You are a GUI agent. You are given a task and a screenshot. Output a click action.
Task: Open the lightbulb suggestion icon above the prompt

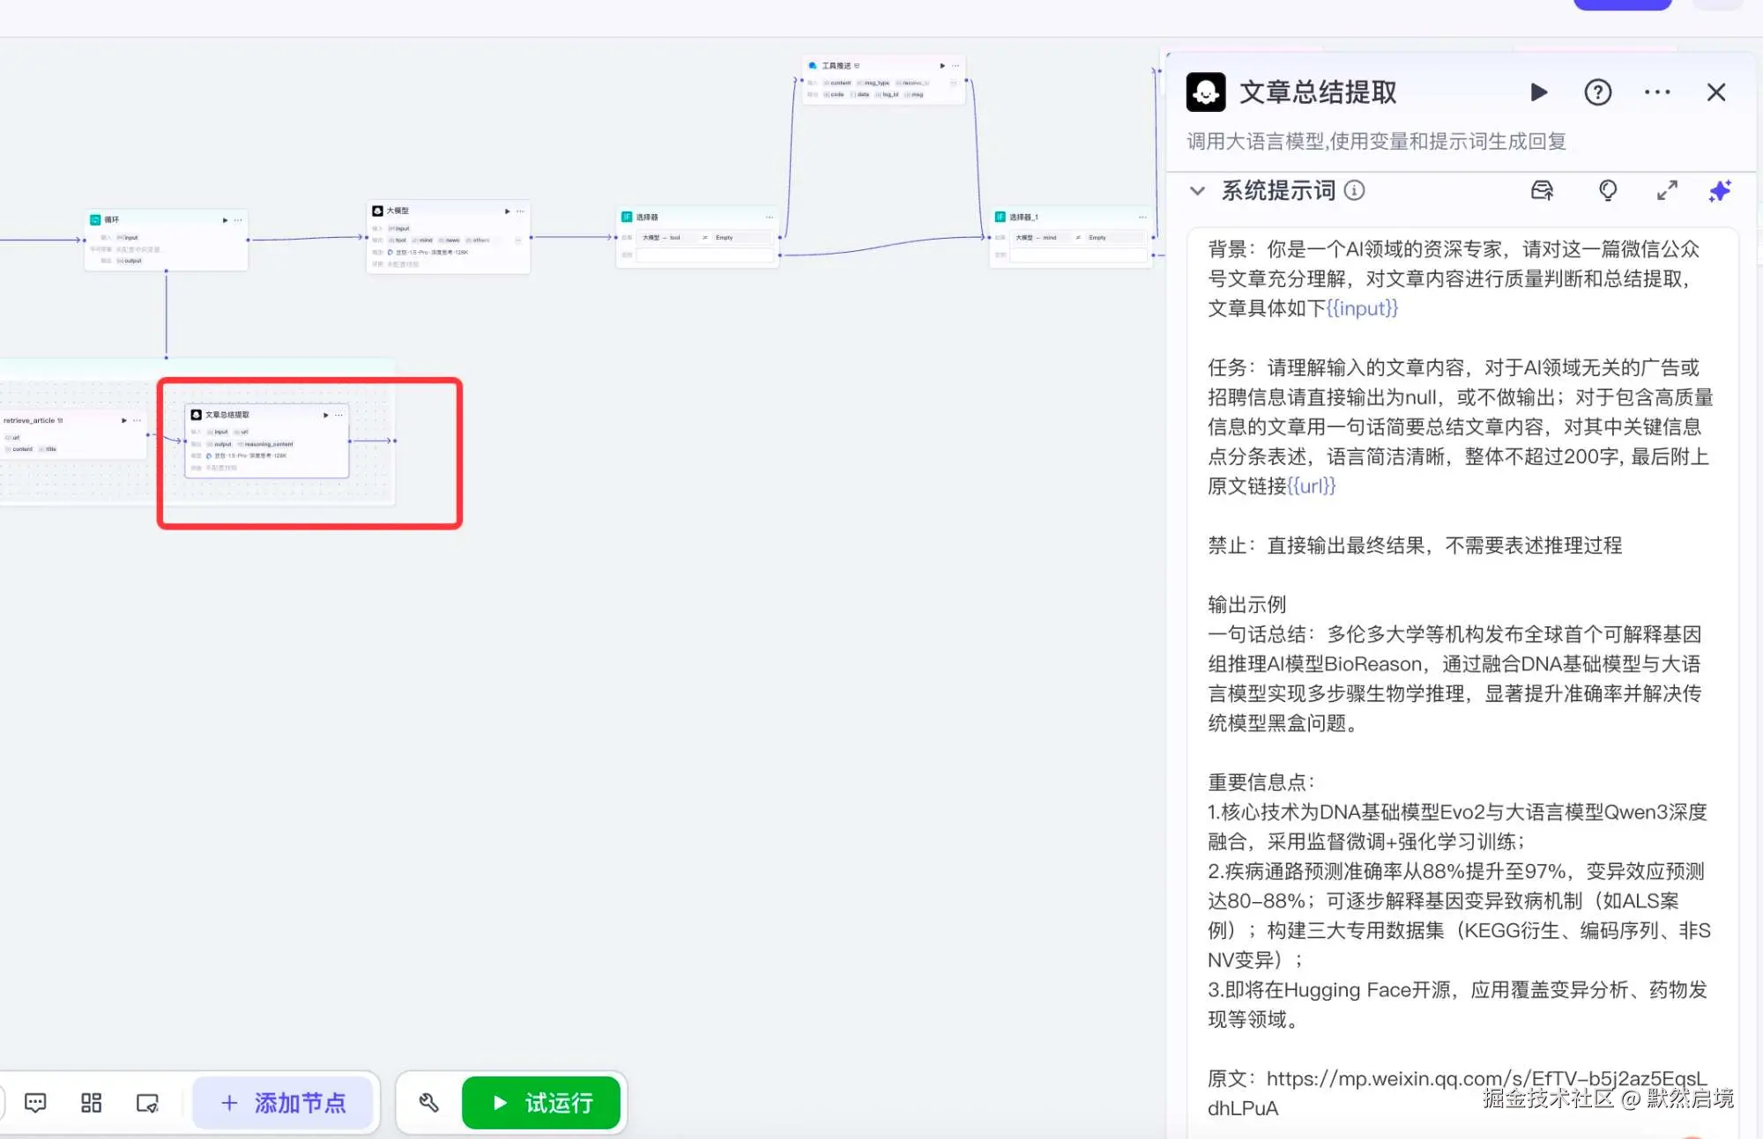tap(1608, 191)
